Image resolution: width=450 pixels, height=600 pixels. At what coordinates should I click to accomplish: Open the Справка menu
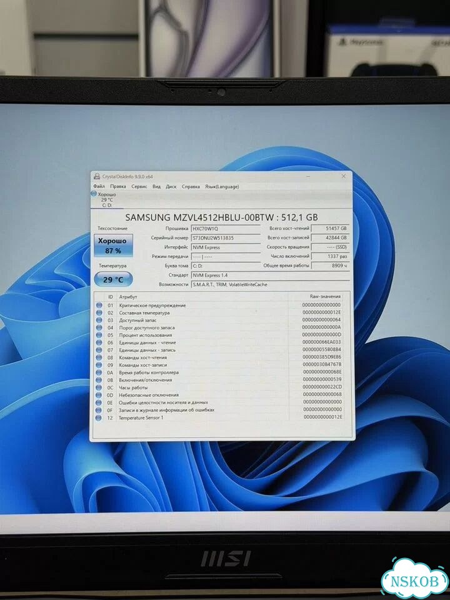click(x=191, y=186)
